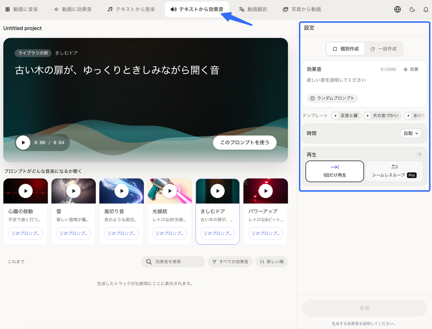Click the 改善 sparkle enhance icon

[x=405, y=69]
